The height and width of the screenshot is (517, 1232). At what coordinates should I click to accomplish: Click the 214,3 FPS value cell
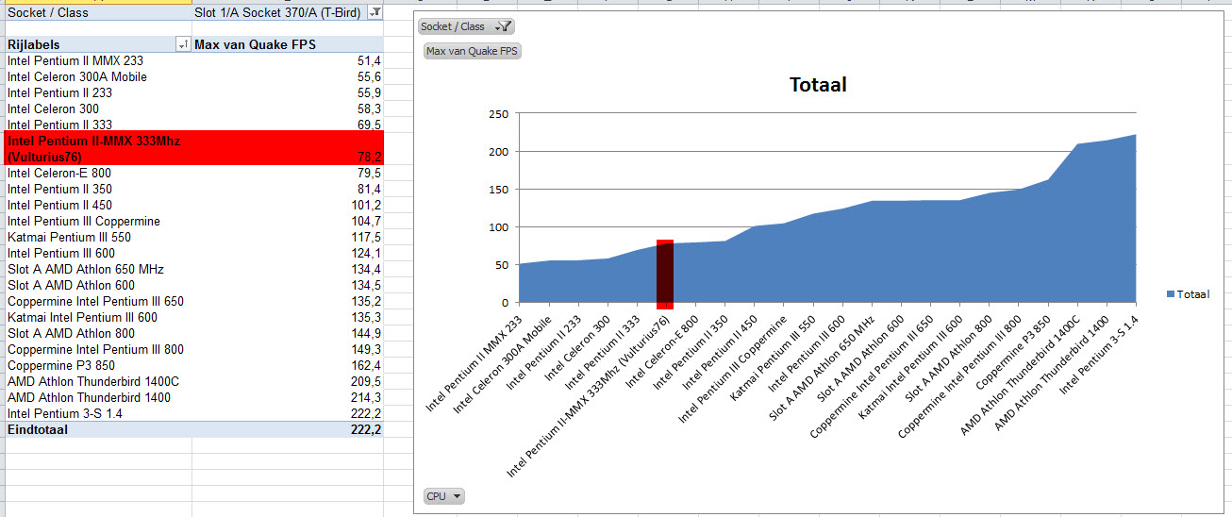[x=287, y=397]
